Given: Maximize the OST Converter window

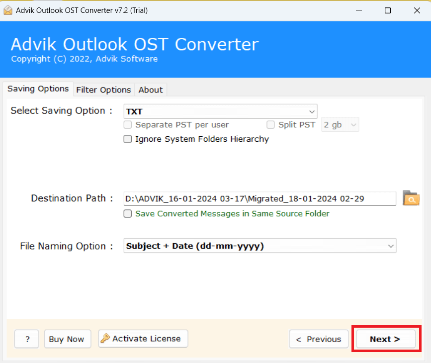Looking at the screenshot, I should click(388, 10).
